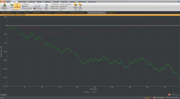Open the LeakBuster ribbon tab
180x99 pixels.
73,2
